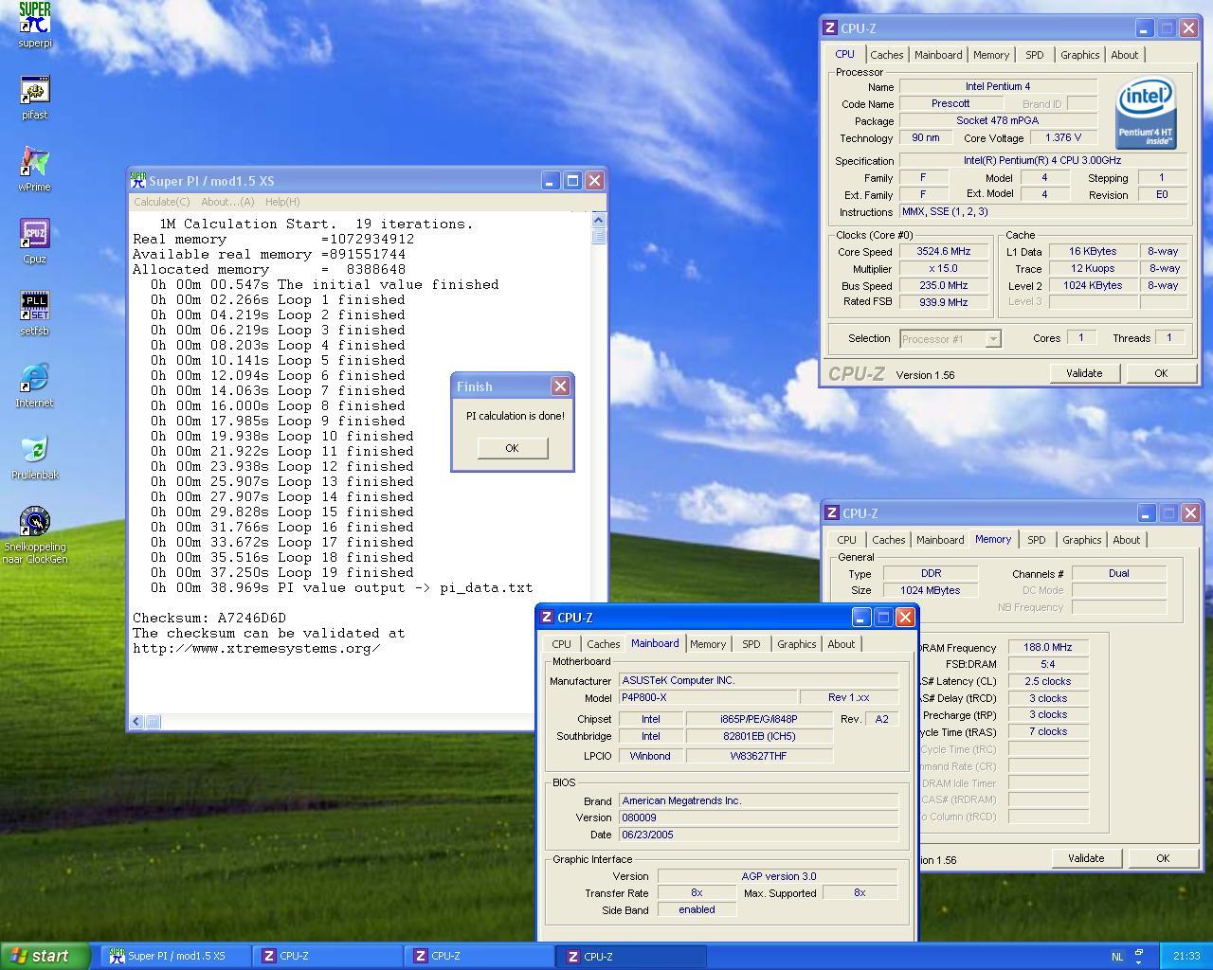This screenshot has width=1213, height=970.
Task: Open SPD tab in Memory CPU-Z window
Action: [x=1037, y=540]
